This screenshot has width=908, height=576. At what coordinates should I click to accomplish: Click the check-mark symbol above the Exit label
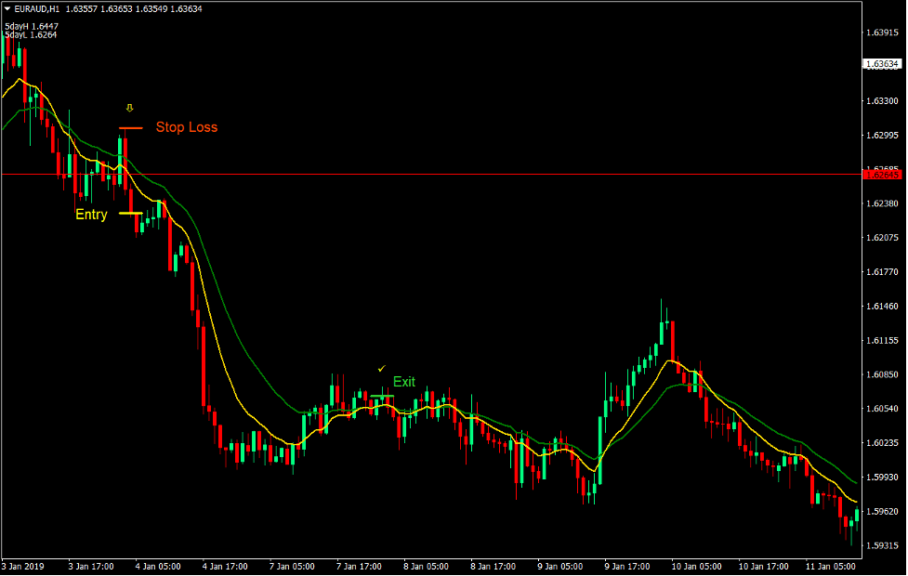click(381, 368)
